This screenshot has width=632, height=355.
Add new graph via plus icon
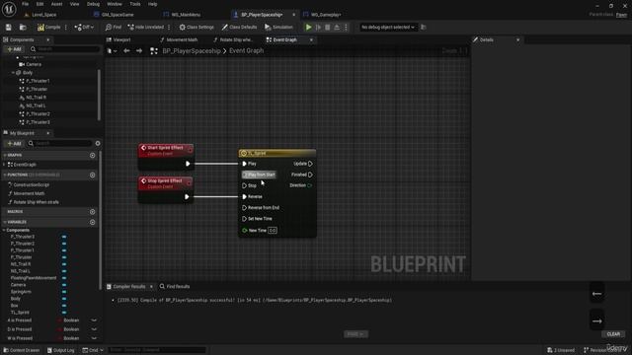coord(92,156)
